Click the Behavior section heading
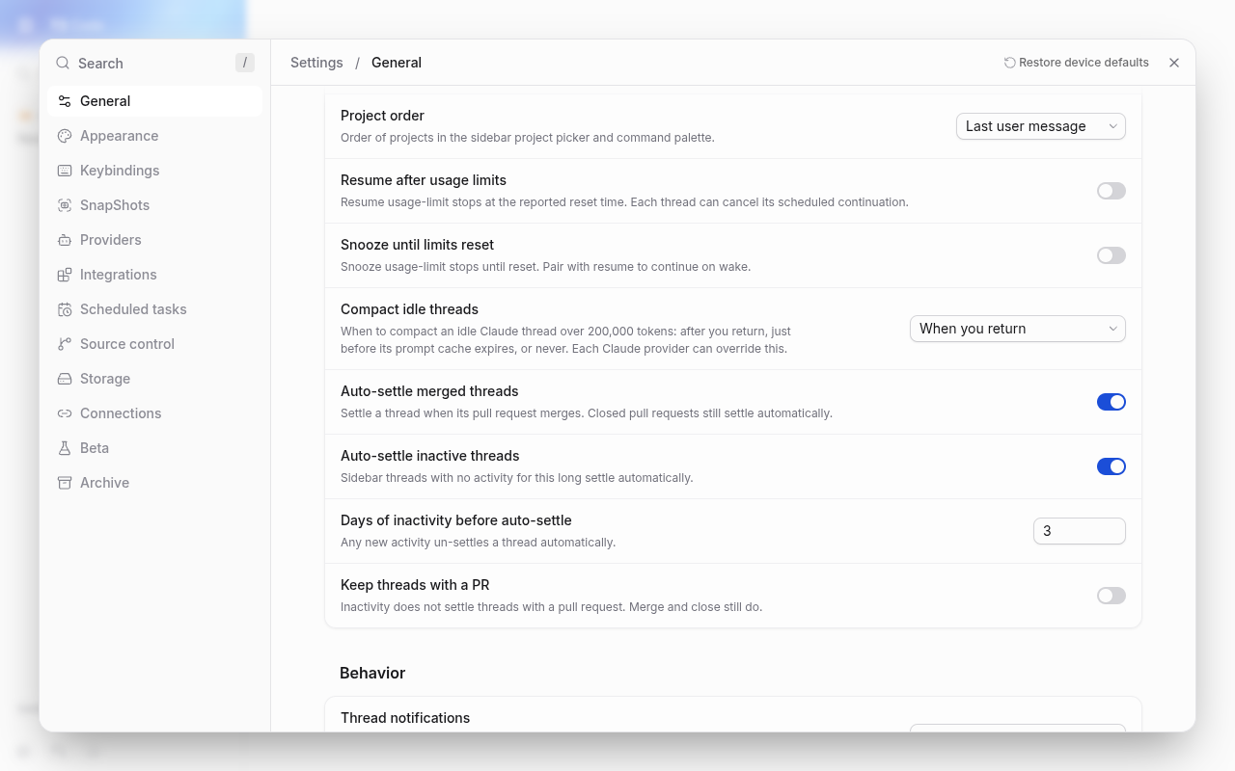 (x=372, y=673)
